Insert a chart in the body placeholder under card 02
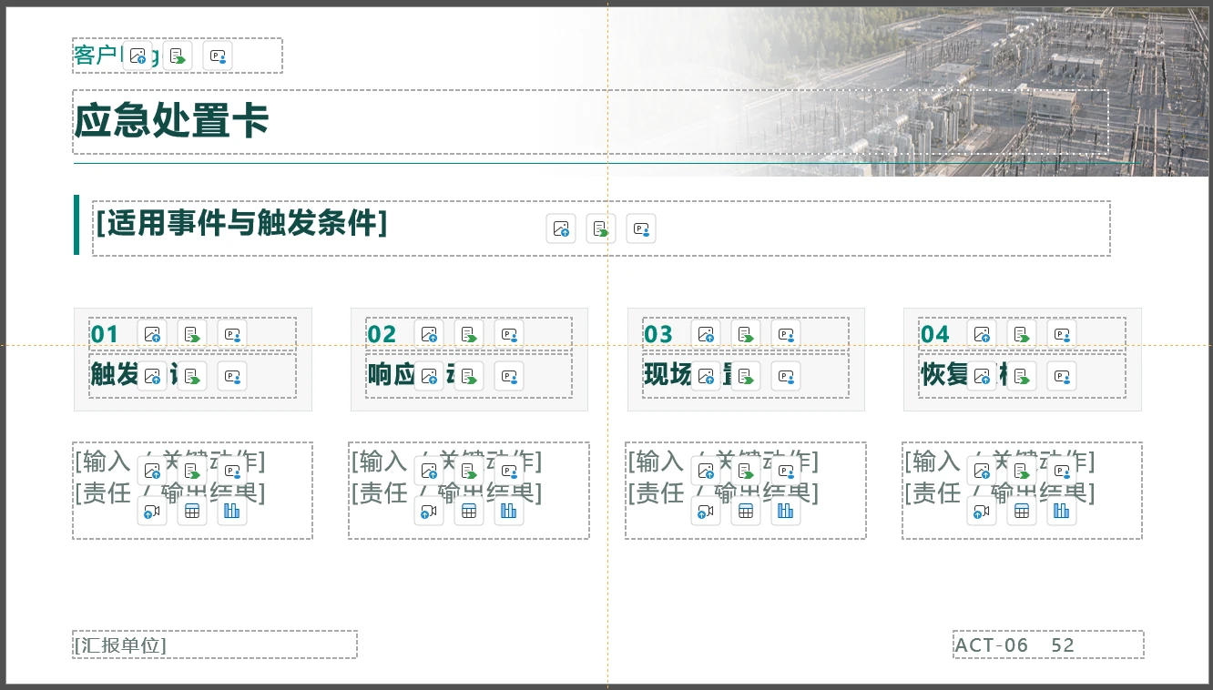1213x690 pixels. tap(509, 511)
